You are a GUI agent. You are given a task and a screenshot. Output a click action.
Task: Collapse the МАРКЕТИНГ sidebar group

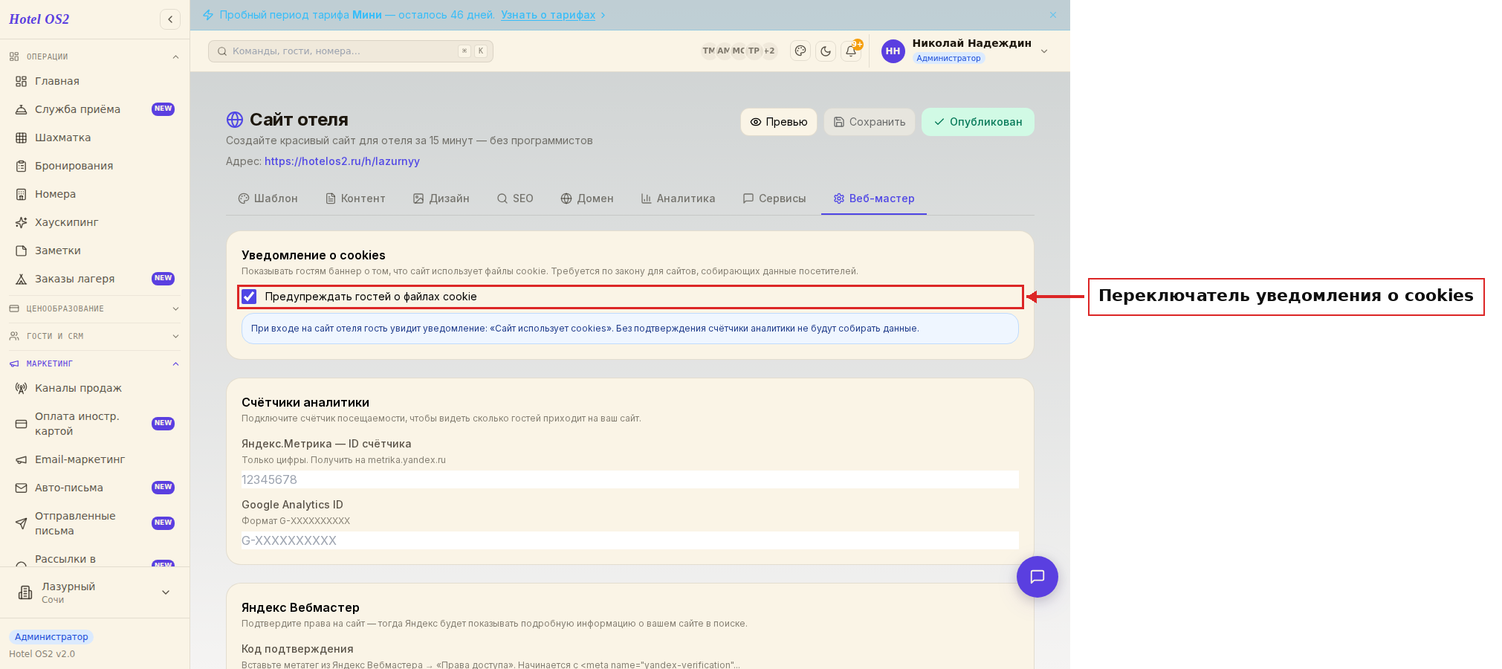click(94, 363)
